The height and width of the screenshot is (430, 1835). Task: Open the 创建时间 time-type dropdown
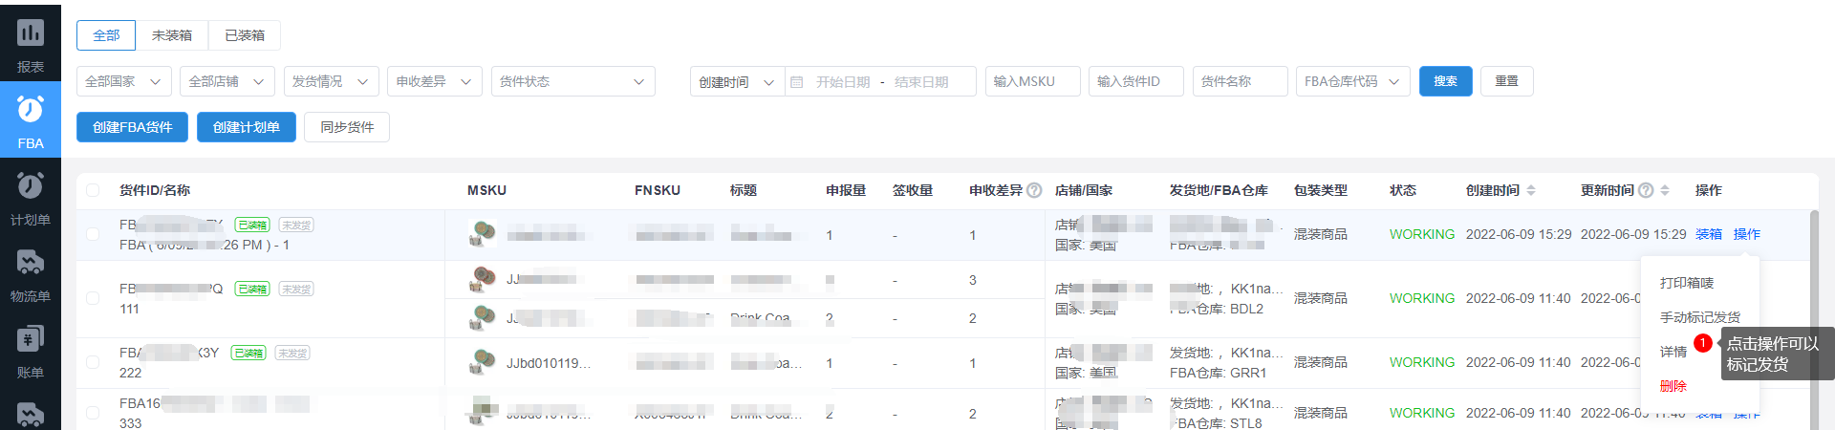coord(737,81)
